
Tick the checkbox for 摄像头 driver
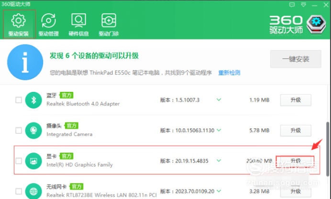[x=19, y=130]
